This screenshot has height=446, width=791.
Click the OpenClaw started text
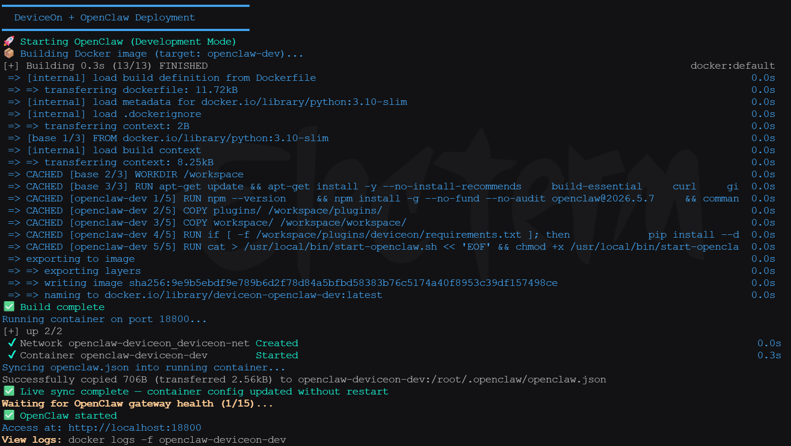pyautogui.click(x=68, y=415)
